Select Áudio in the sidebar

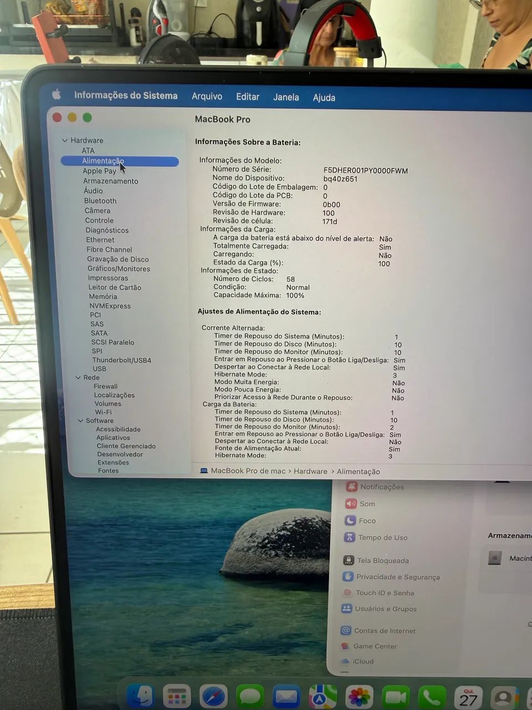[93, 190]
